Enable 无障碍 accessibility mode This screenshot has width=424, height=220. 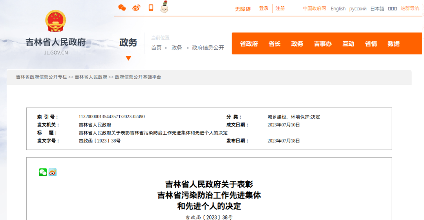[x=243, y=9]
